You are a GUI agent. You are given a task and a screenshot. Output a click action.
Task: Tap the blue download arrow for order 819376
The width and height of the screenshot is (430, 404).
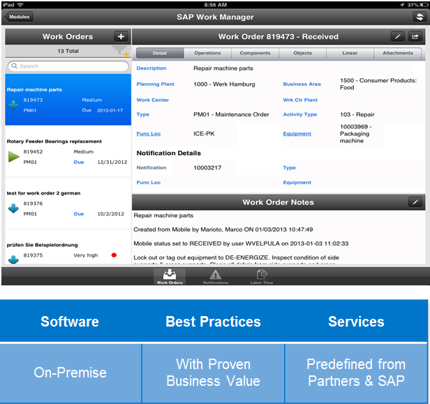tap(13, 209)
